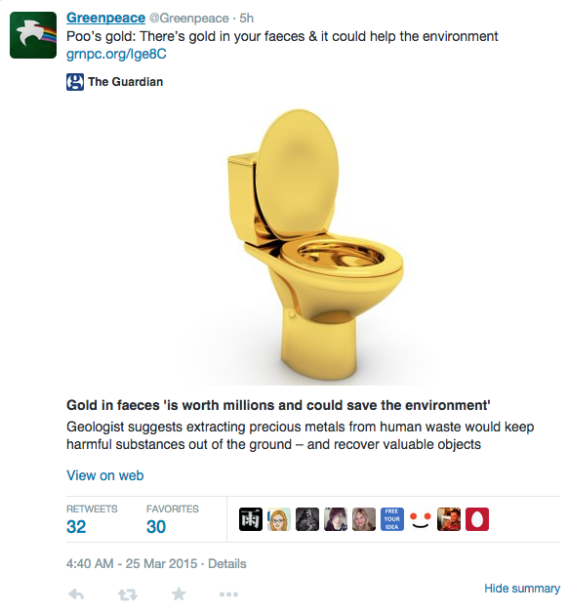Open the smiley face avatar profile

420,519
